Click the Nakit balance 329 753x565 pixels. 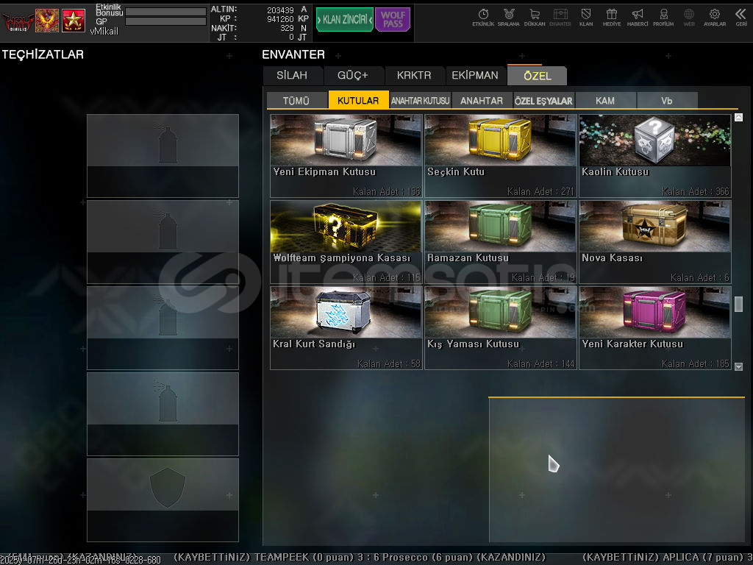click(288, 28)
